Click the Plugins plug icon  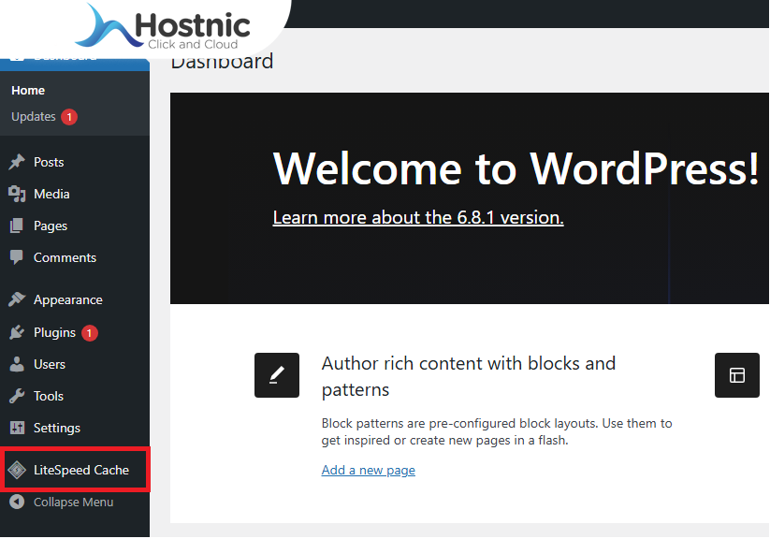pyautogui.click(x=17, y=332)
